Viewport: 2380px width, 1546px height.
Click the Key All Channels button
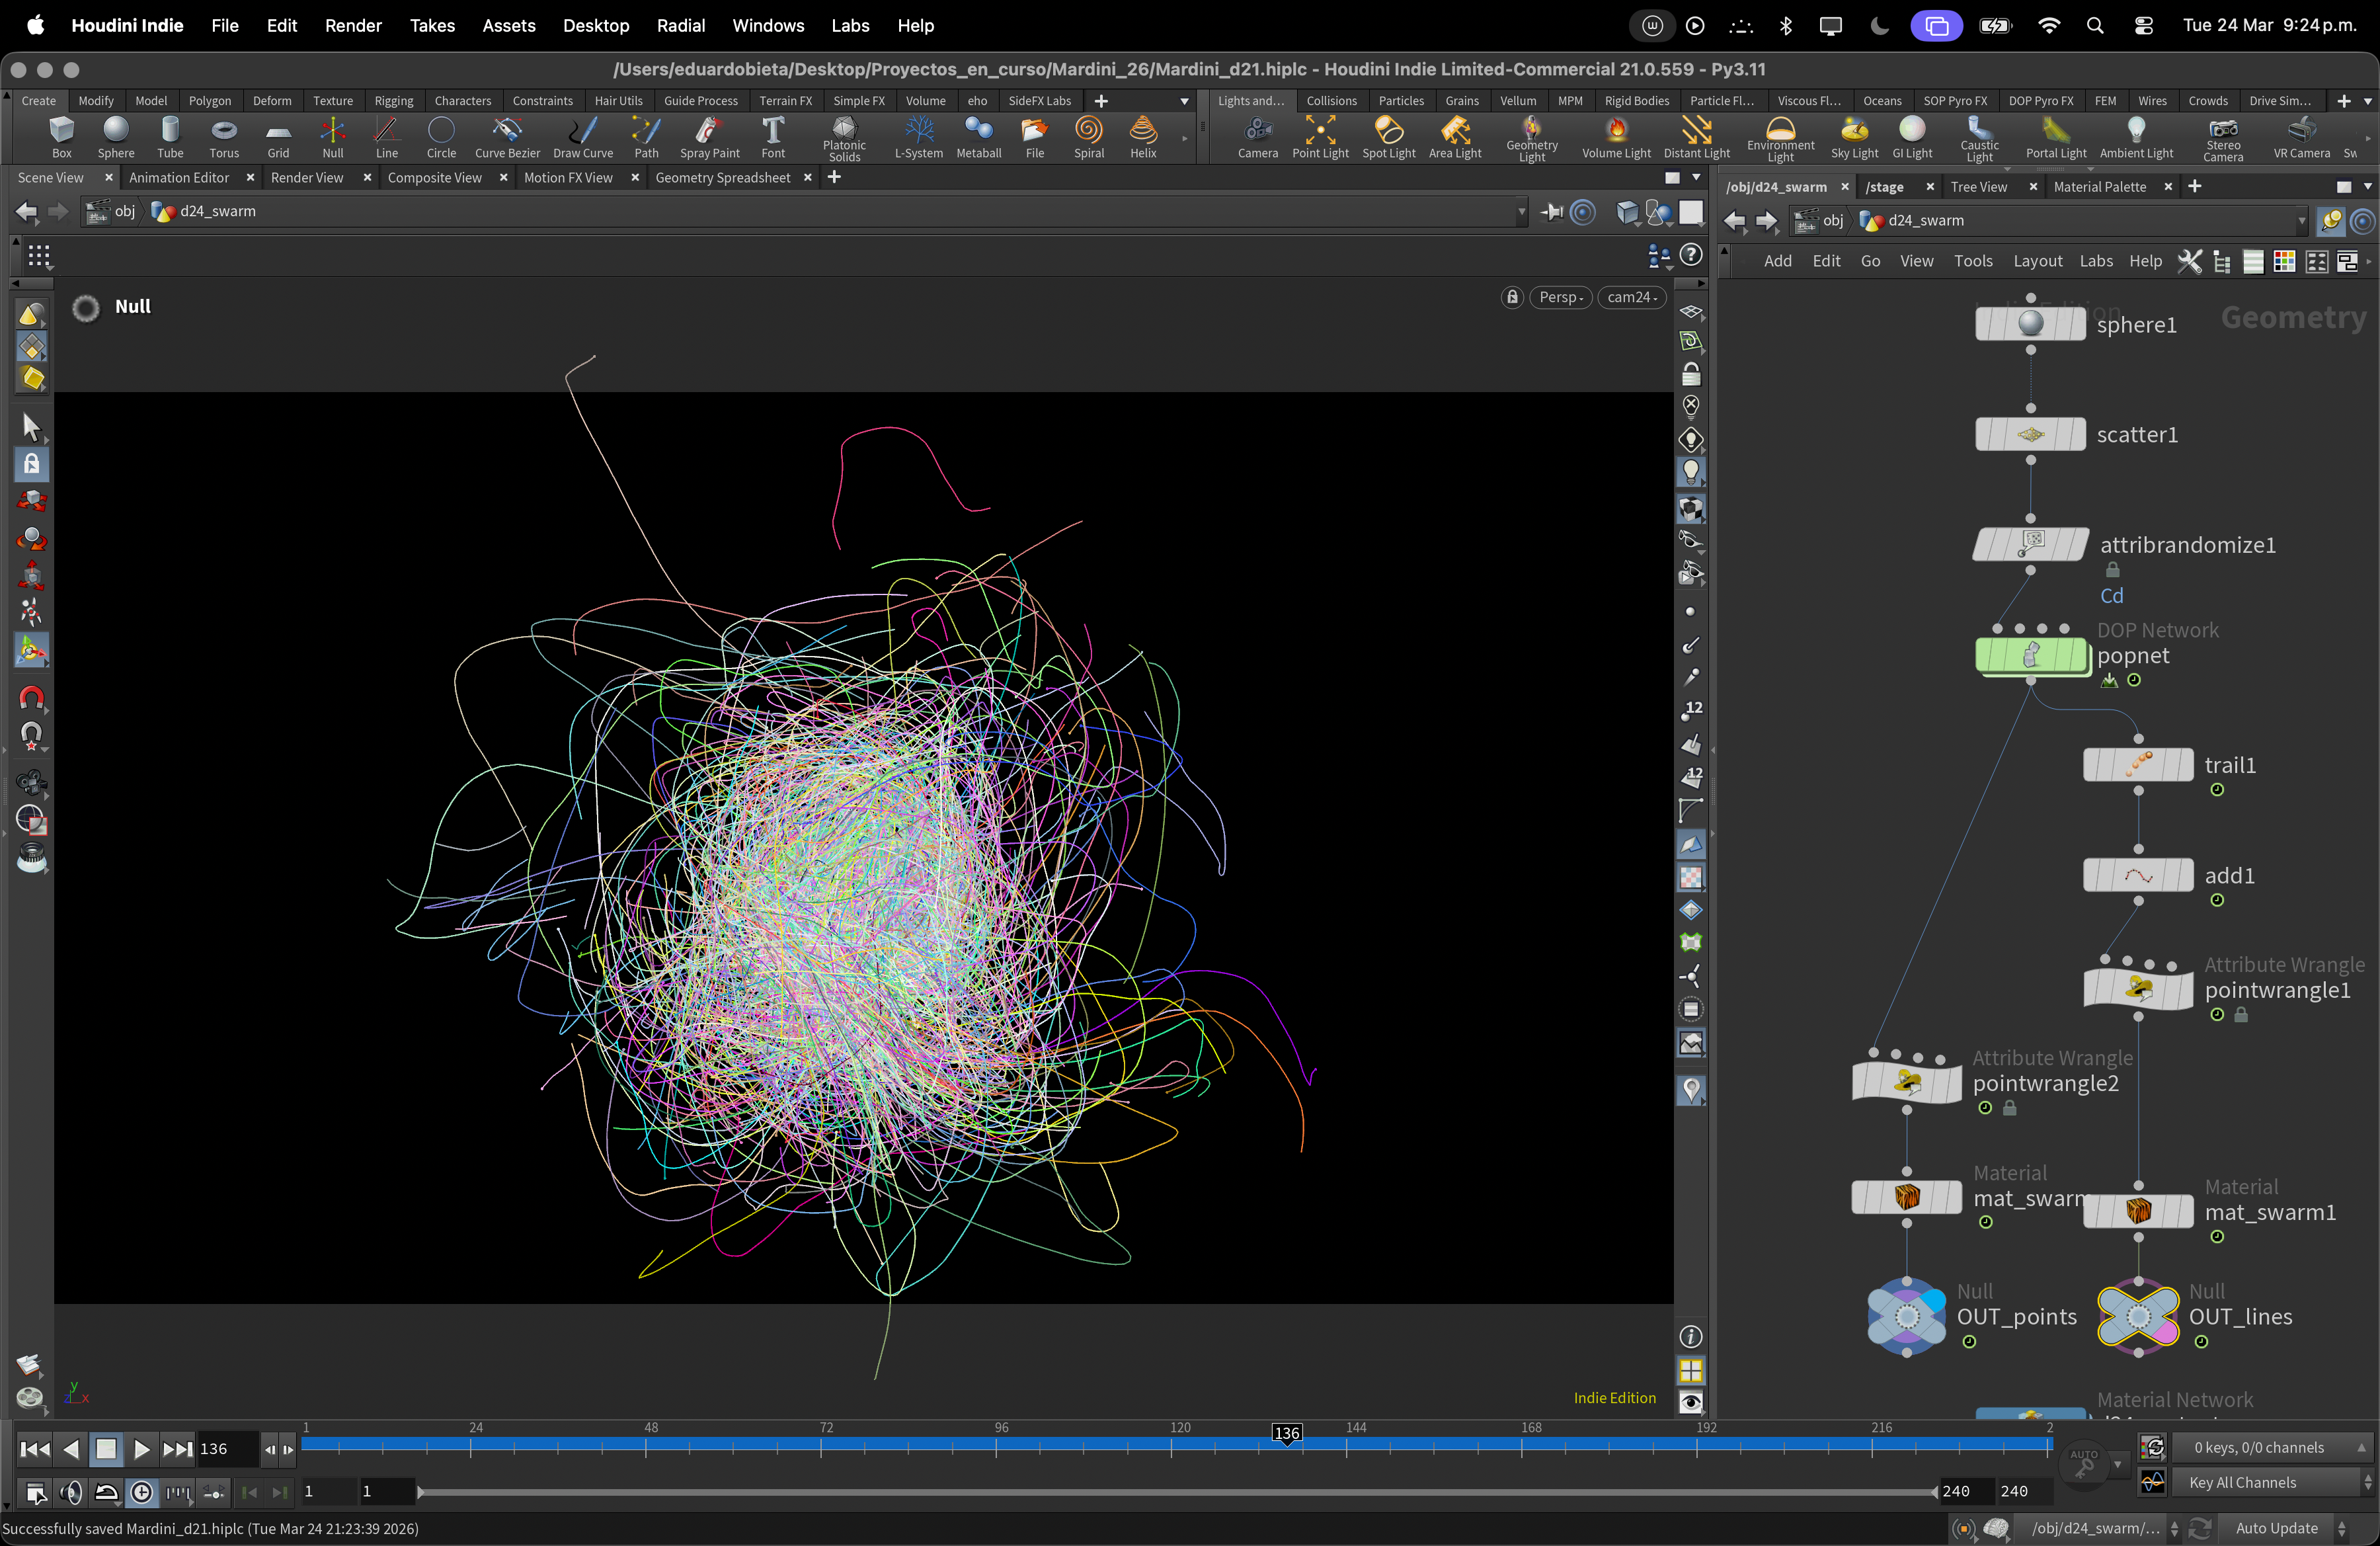(x=2242, y=1482)
